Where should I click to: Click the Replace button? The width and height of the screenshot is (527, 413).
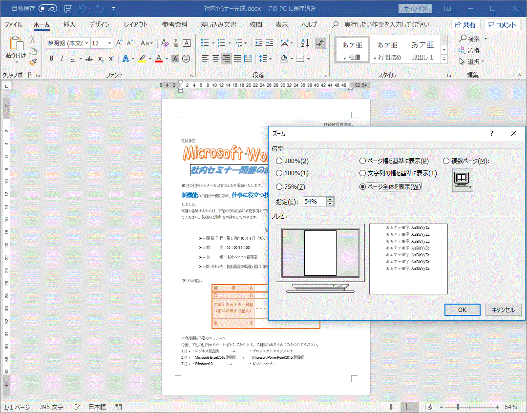[469, 50]
